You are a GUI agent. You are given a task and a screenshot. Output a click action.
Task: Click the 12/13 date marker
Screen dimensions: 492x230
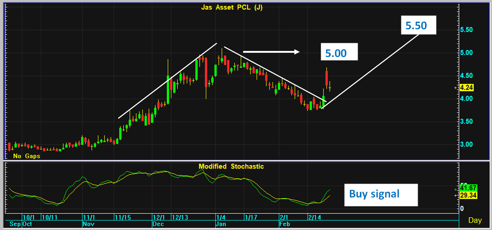click(180, 217)
